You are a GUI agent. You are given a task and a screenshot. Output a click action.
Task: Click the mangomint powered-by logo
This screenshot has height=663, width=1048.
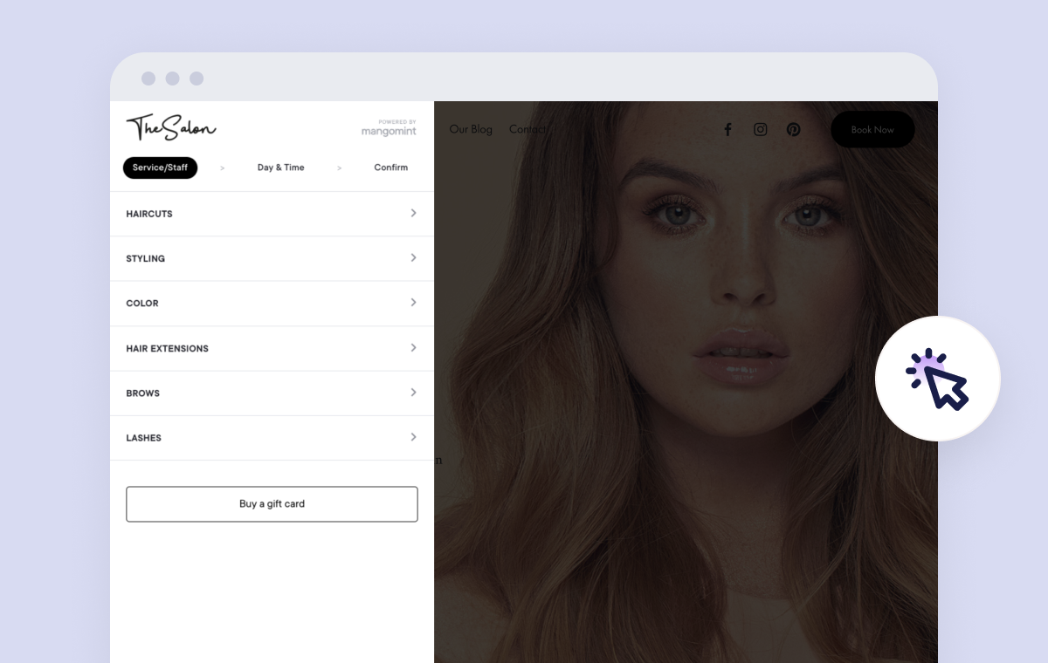point(390,128)
